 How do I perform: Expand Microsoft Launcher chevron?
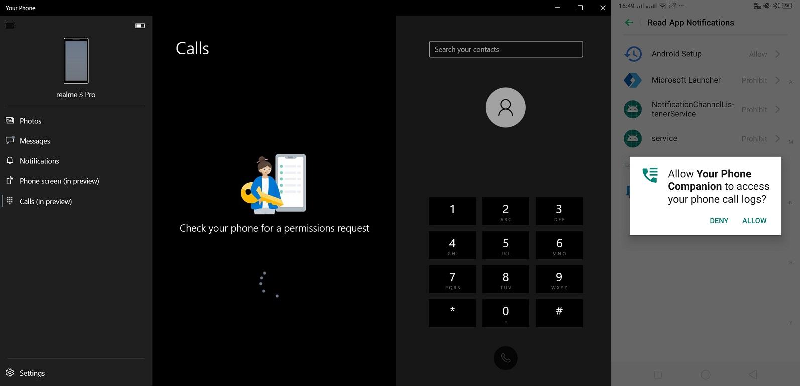(x=777, y=80)
